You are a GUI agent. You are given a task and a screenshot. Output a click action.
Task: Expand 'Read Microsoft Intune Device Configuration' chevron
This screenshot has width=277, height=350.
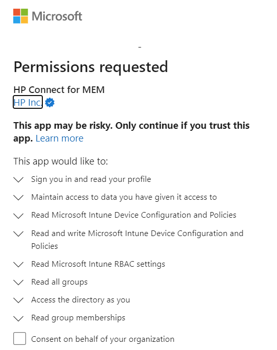[18, 216]
